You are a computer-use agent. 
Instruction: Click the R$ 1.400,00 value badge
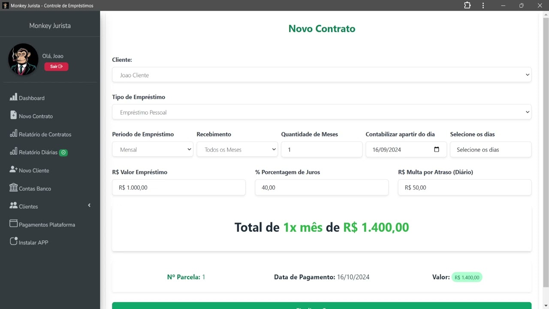pos(467,277)
